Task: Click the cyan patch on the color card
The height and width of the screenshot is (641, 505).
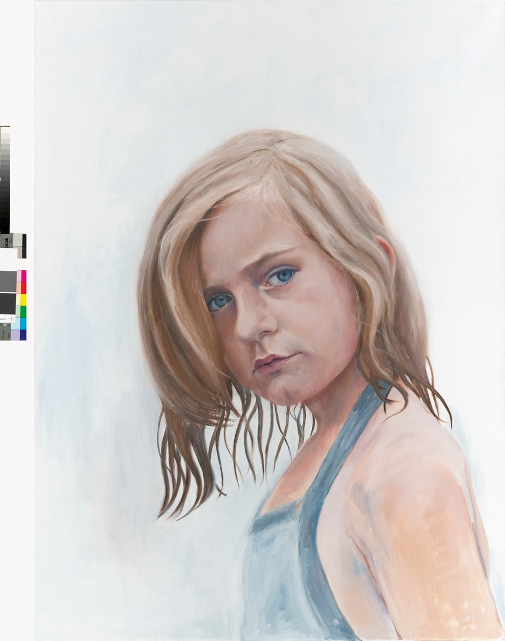Action: point(24,324)
